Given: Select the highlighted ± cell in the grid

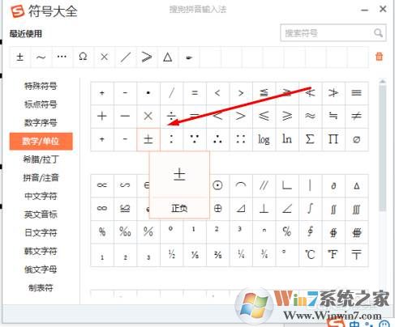Looking at the screenshot, I should point(148,139).
